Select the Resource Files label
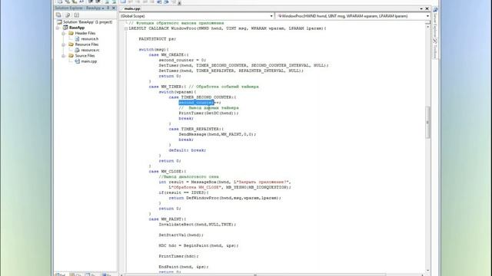492x276 pixels. 87,44
